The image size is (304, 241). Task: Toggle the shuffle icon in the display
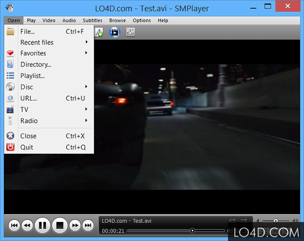(244, 221)
